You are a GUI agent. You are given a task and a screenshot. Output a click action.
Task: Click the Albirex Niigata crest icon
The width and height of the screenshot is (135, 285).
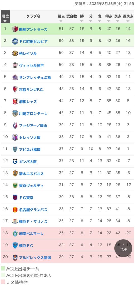15,257
